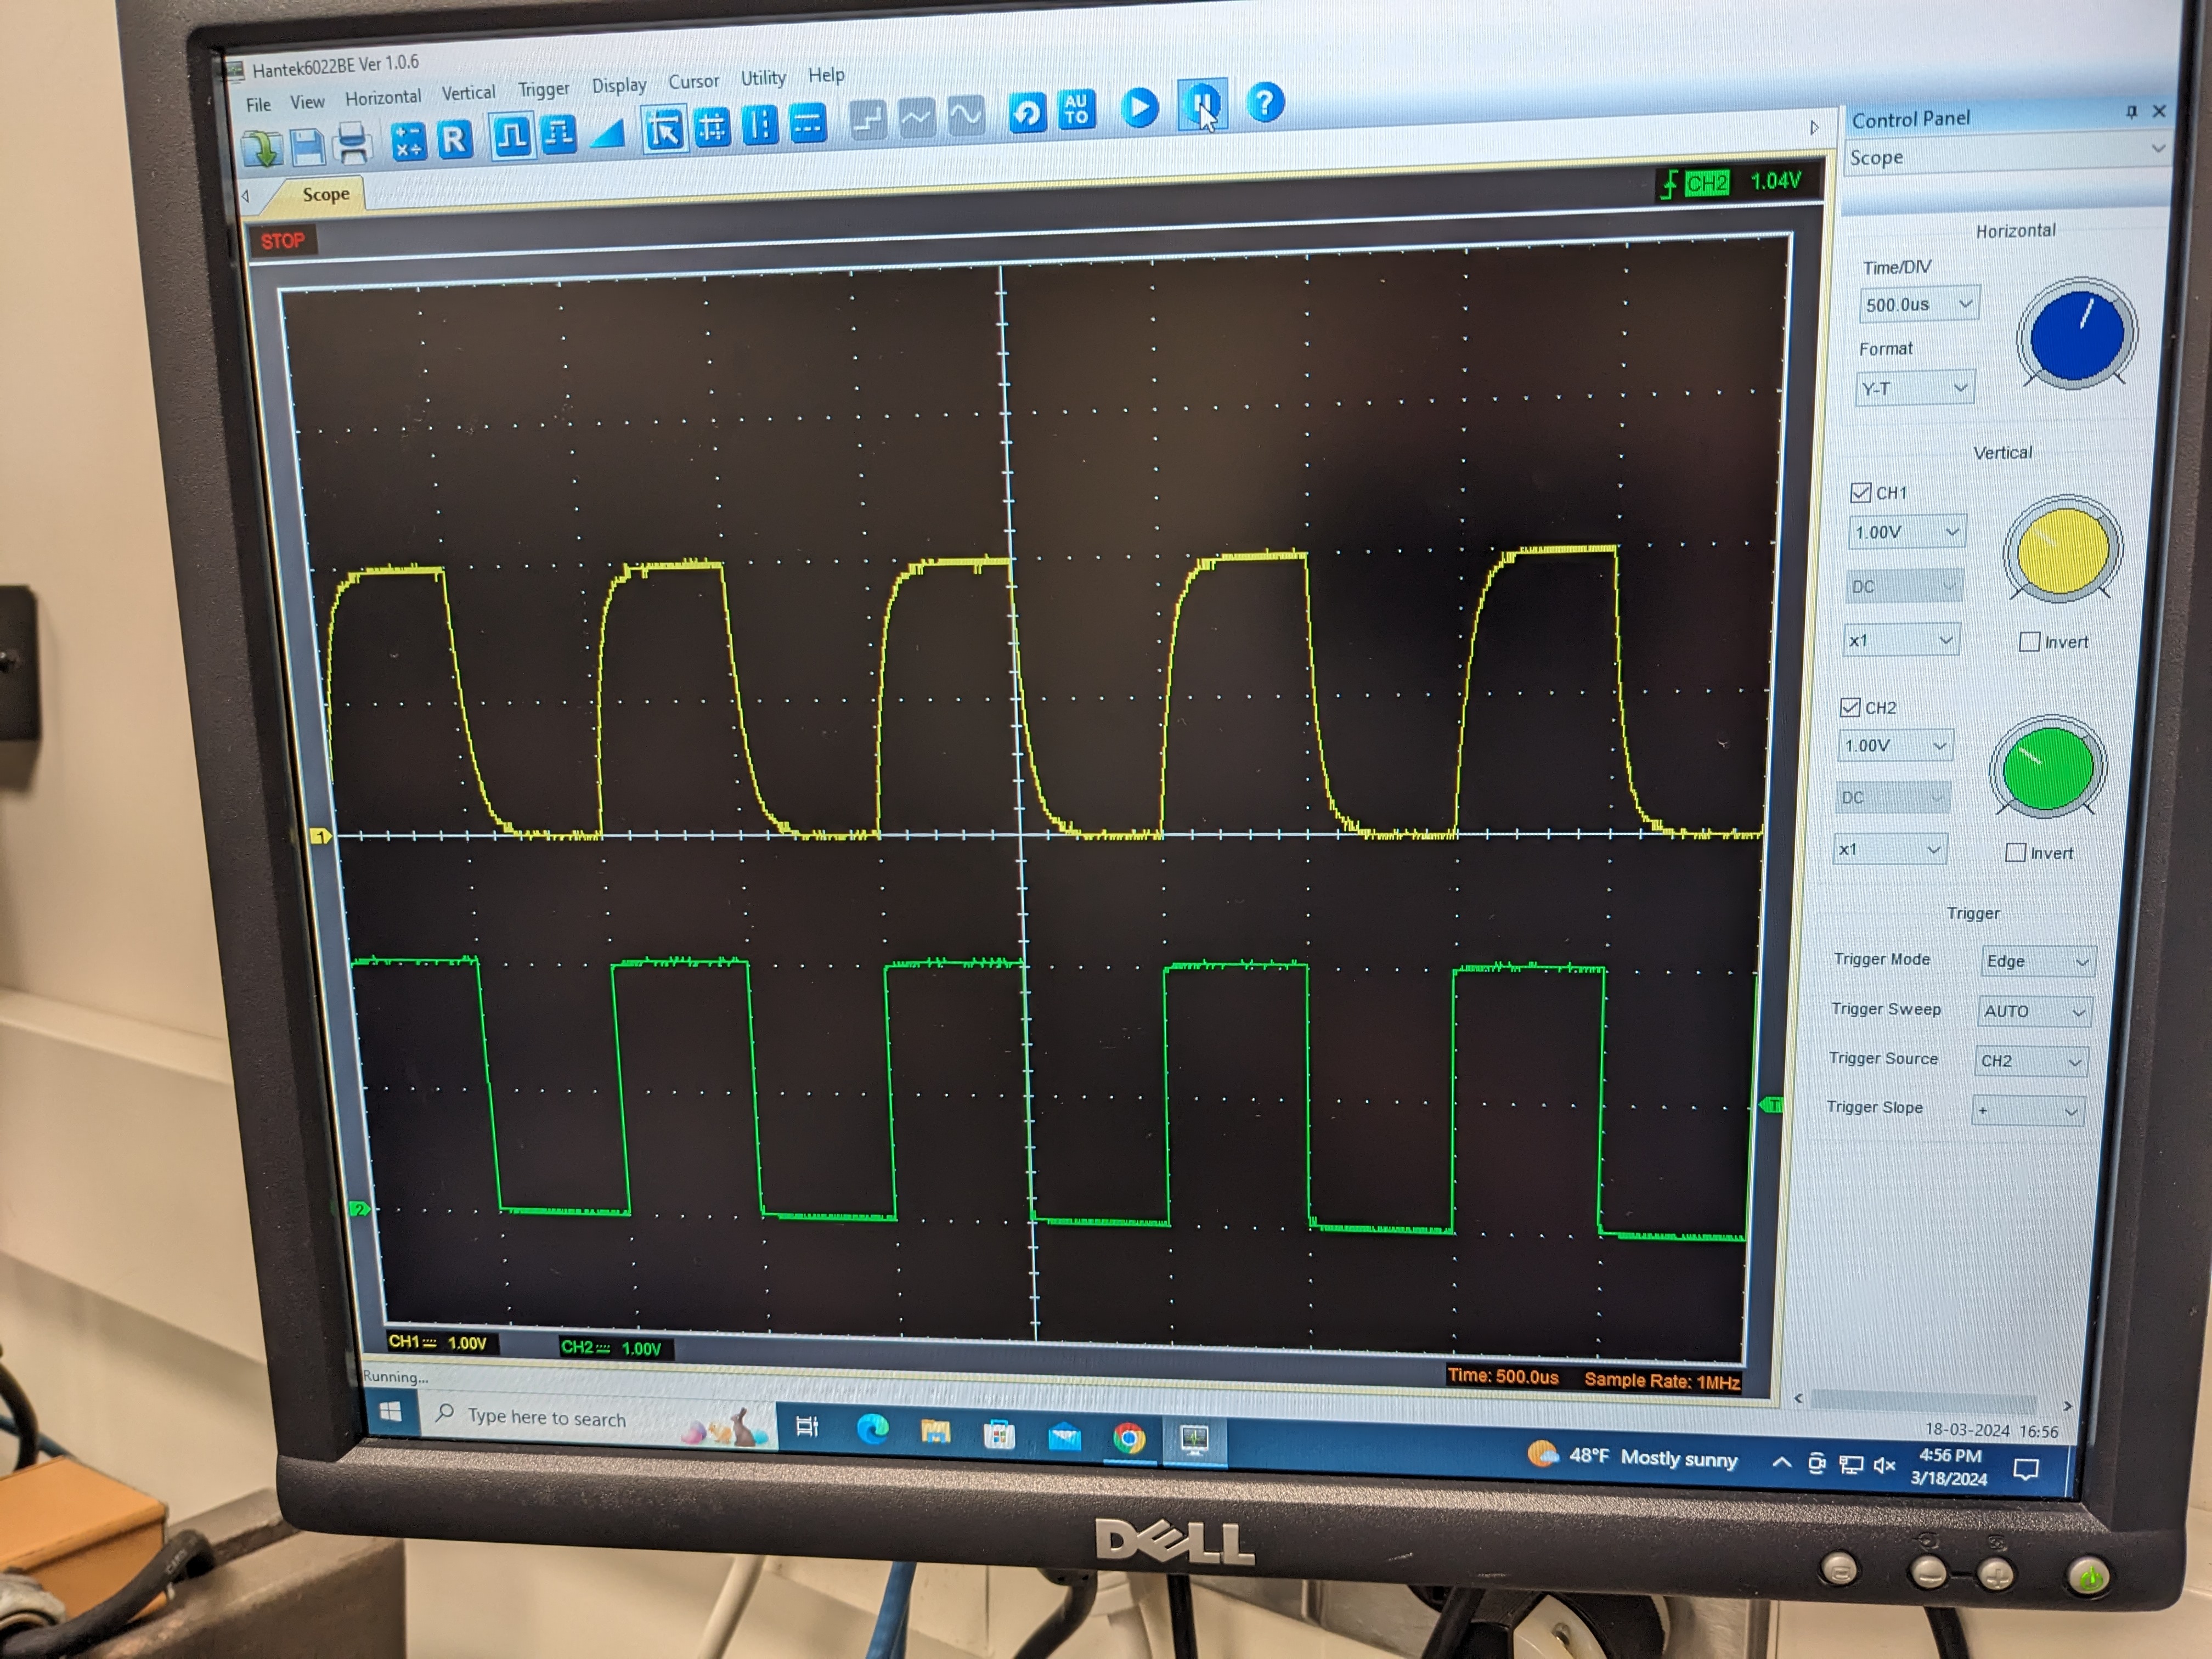Click the CH2 ground level marker
The image size is (2212, 1659).
coord(360,1210)
